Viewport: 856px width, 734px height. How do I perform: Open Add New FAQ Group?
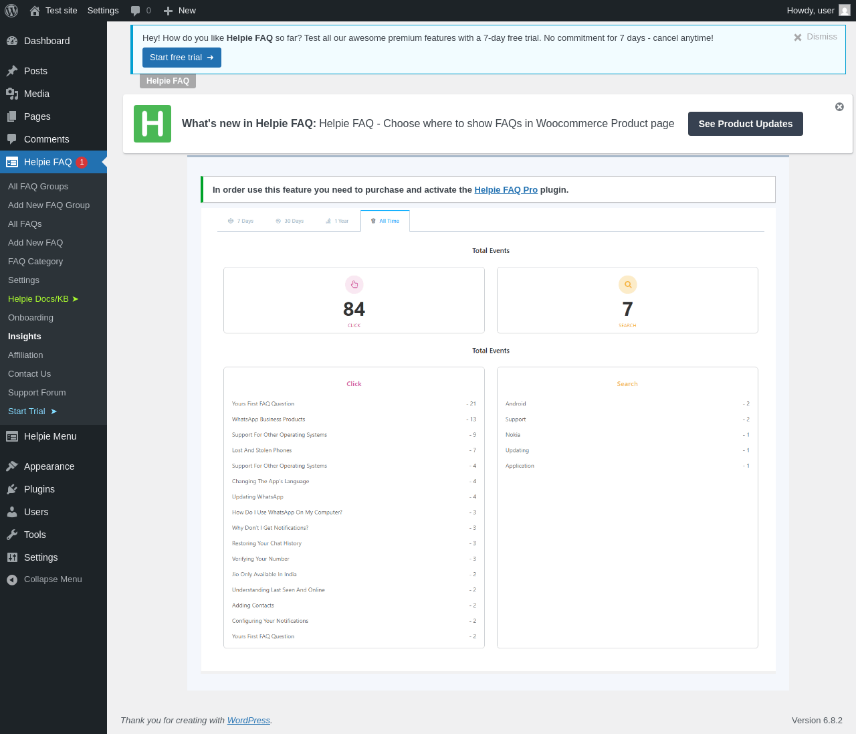pos(49,205)
